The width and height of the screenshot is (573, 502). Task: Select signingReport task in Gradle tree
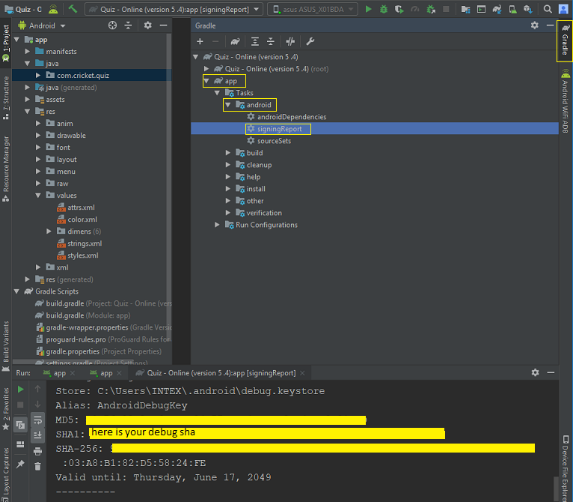[279, 129]
